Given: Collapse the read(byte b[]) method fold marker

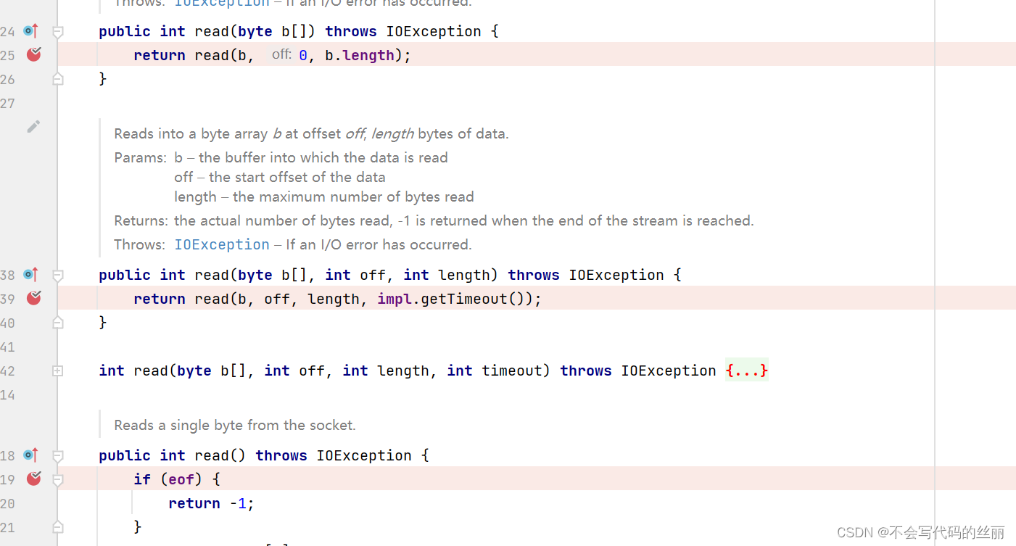Looking at the screenshot, I should pyautogui.click(x=58, y=31).
